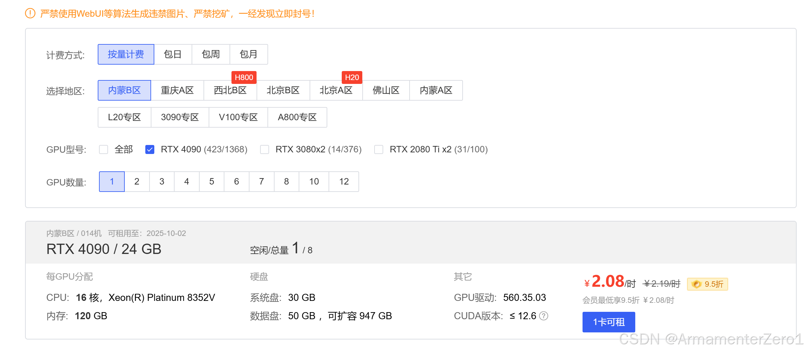Select the A800专区 zone
The width and height of the screenshot is (805, 352).
click(297, 117)
